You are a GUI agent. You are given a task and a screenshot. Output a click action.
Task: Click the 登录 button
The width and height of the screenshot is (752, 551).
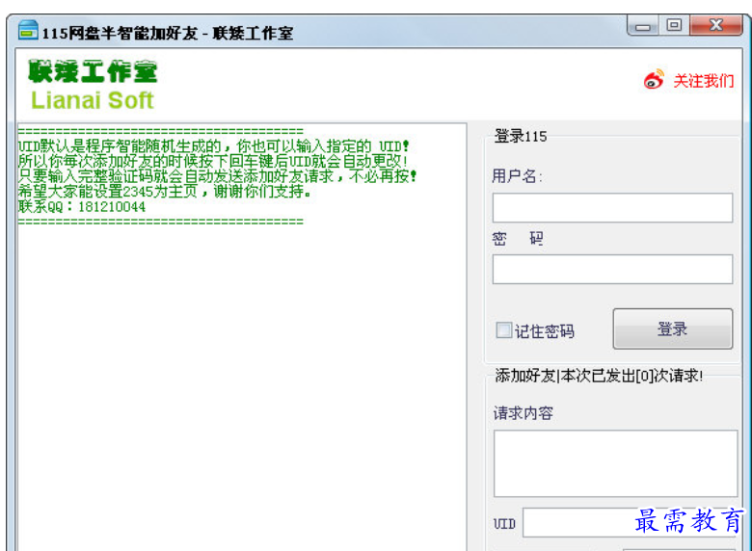pos(672,328)
